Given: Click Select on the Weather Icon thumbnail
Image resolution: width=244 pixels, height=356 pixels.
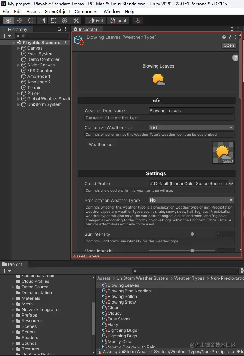Looking at the screenshot, I should click(228, 161).
